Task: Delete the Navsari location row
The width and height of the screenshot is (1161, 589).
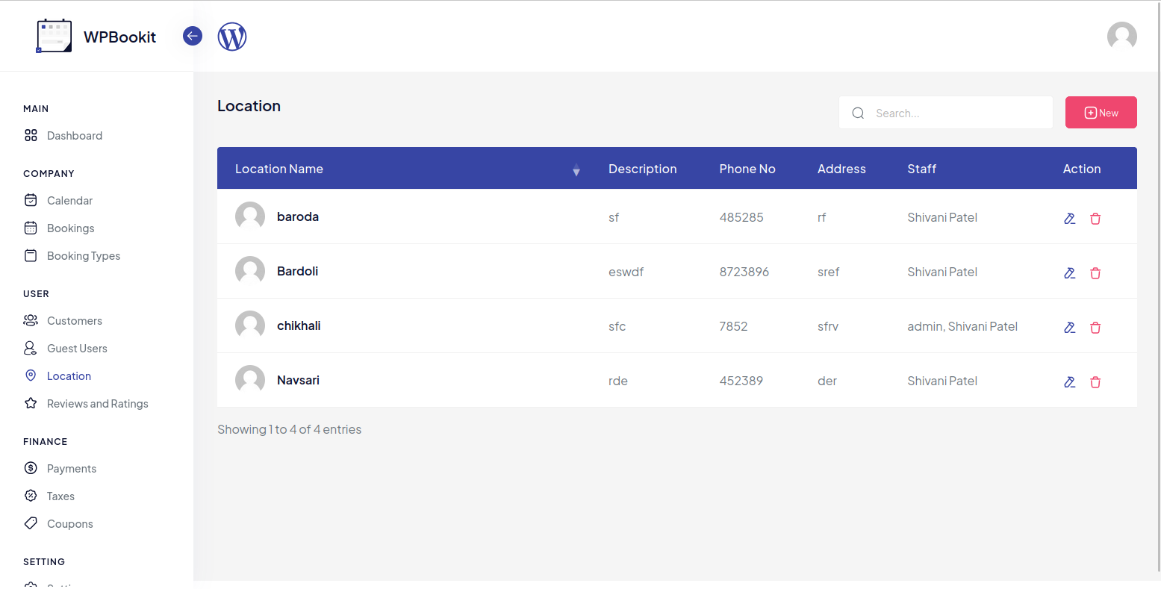Action: tap(1095, 382)
